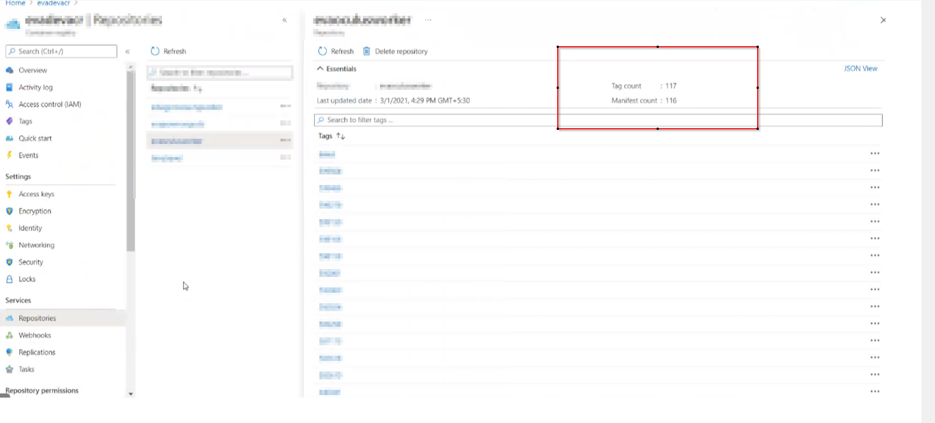Focus the Search (Ctrl+/) box
The width and height of the screenshot is (935, 423).
61,51
